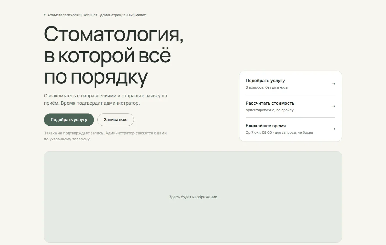Click the 'Стоматологический кабинет · демонстрационный макет' label

click(96, 15)
